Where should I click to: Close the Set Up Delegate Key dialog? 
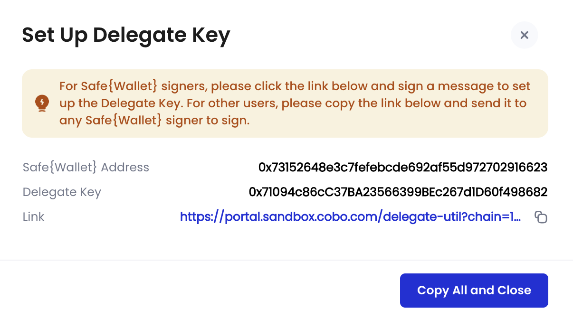[x=524, y=35]
